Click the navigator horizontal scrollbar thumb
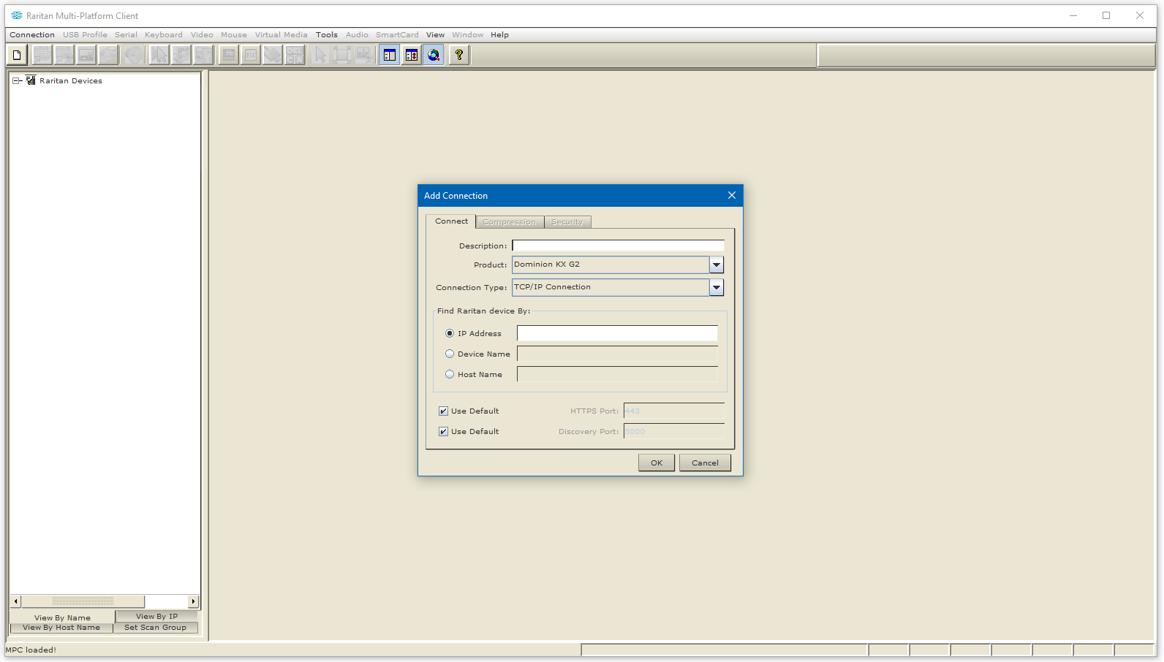This screenshot has width=1164, height=662. (83, 601)
